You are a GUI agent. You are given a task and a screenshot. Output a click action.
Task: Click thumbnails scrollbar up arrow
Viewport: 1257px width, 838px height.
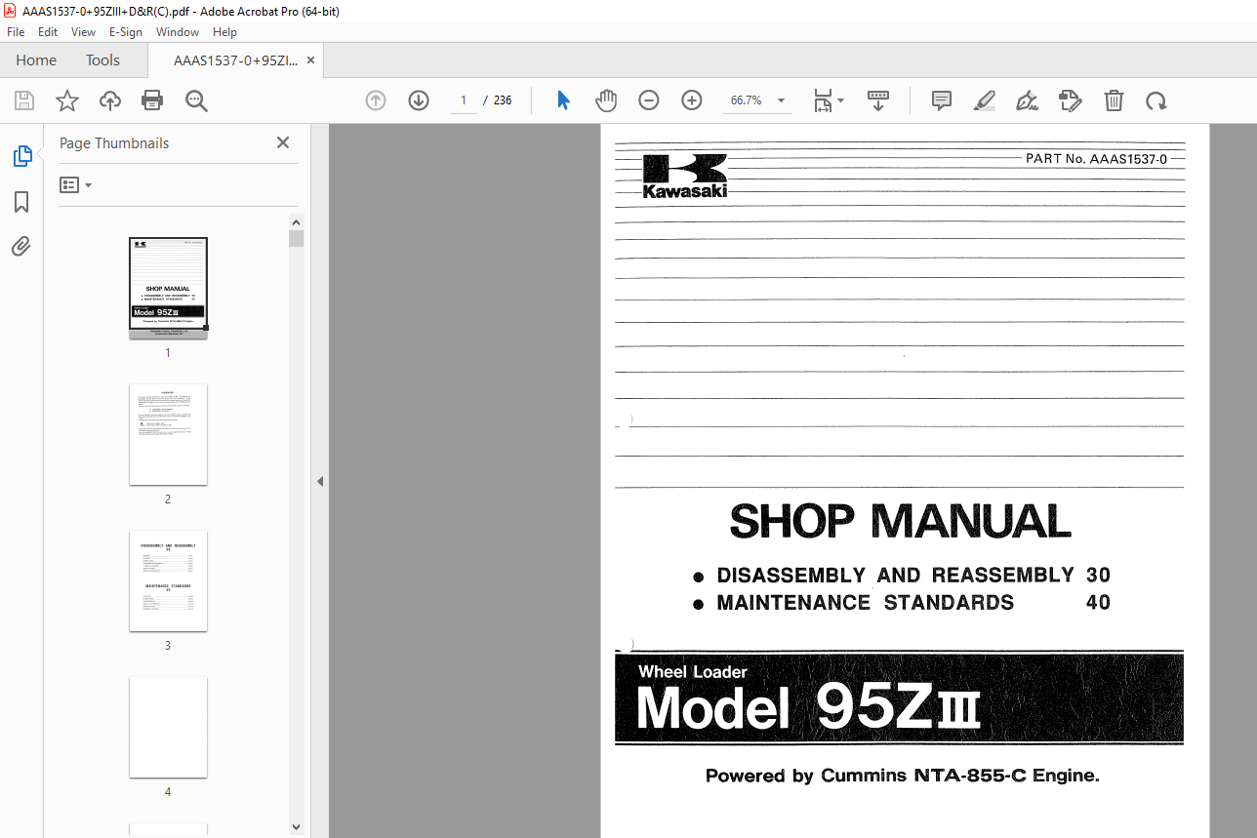pyautogui.click(x=297, y=221)
